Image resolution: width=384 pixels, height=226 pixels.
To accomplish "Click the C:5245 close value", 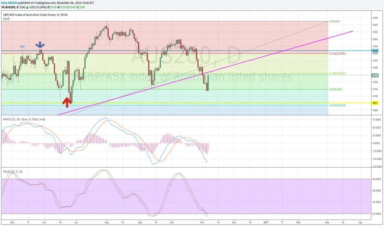I will point(82,7).
